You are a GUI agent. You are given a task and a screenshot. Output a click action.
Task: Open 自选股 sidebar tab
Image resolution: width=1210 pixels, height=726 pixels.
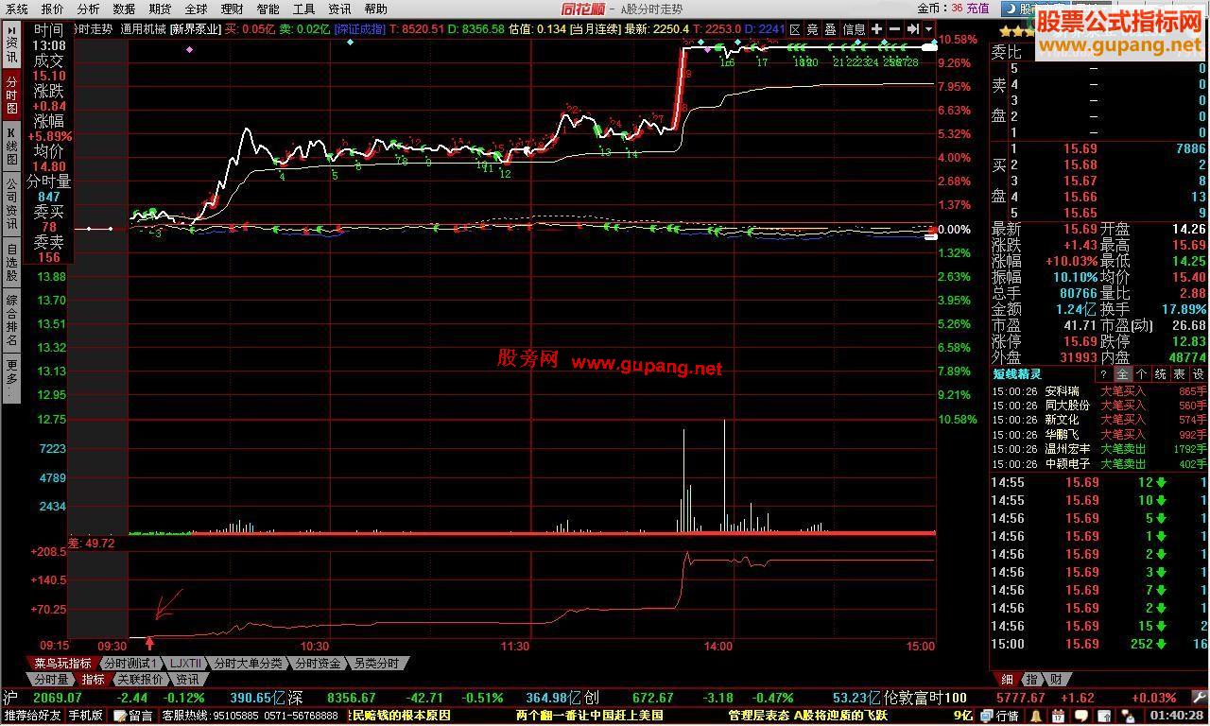pyautogui.click(x=11, y=263)
